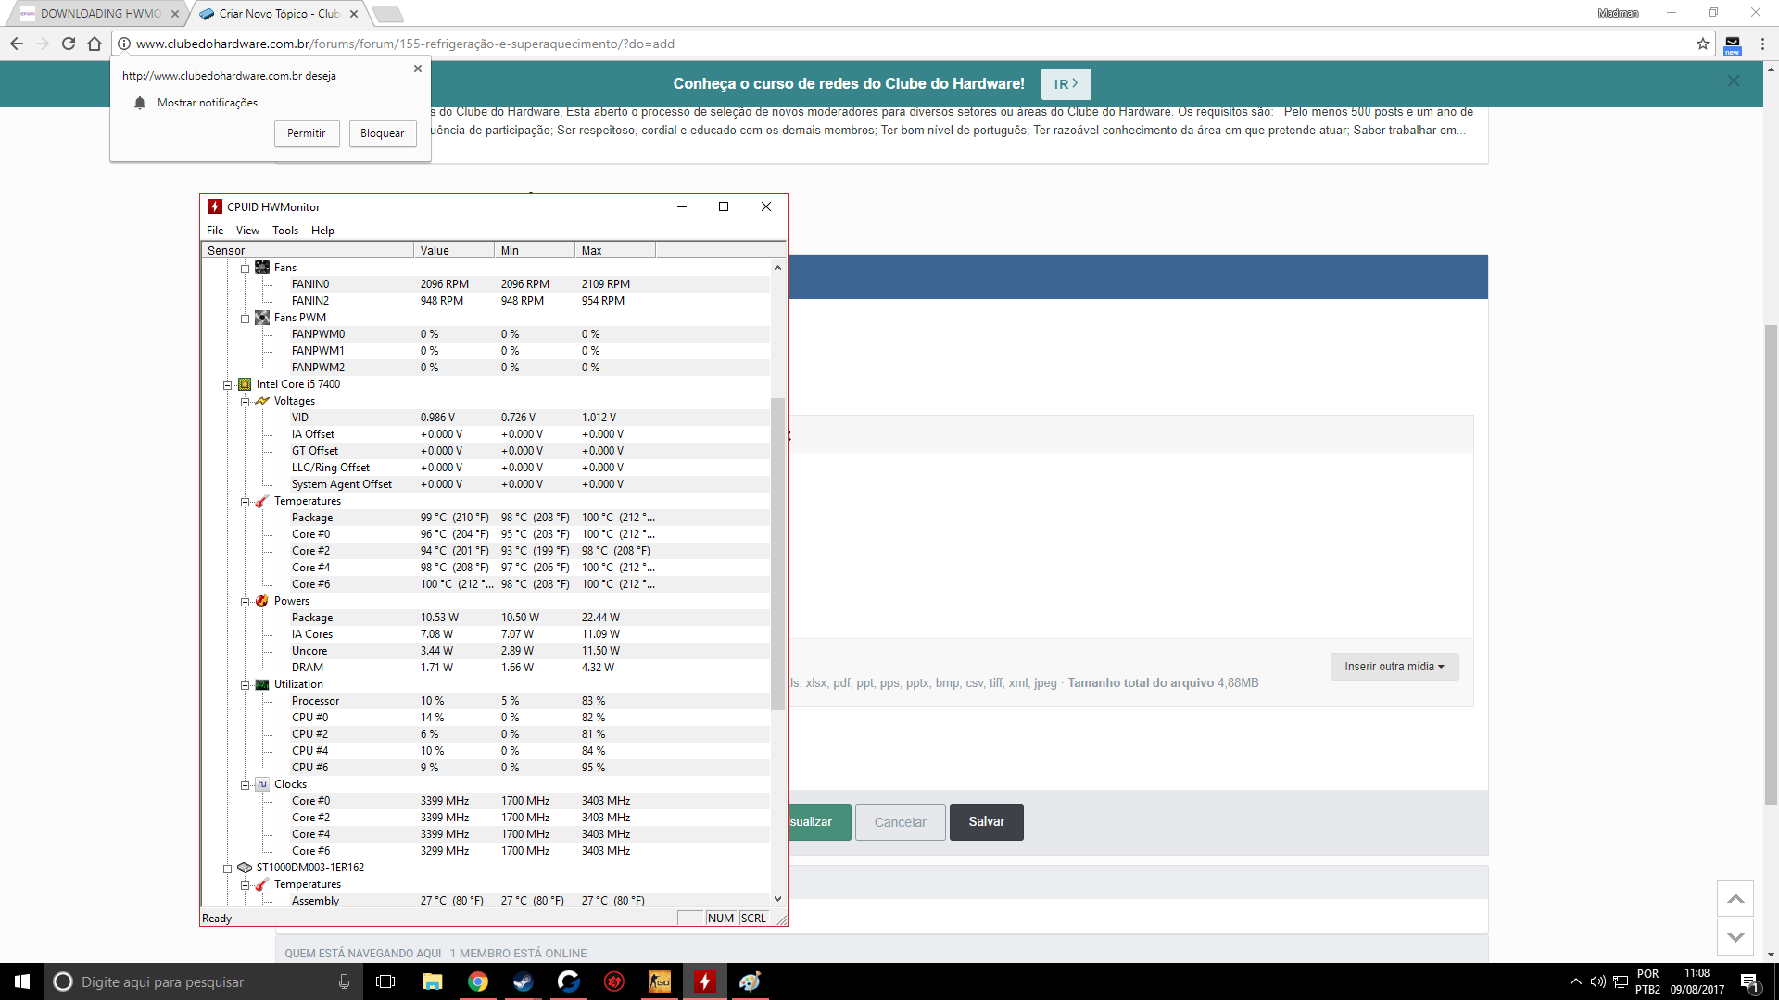Click the Cortana microphone icon

coord(344,981)
